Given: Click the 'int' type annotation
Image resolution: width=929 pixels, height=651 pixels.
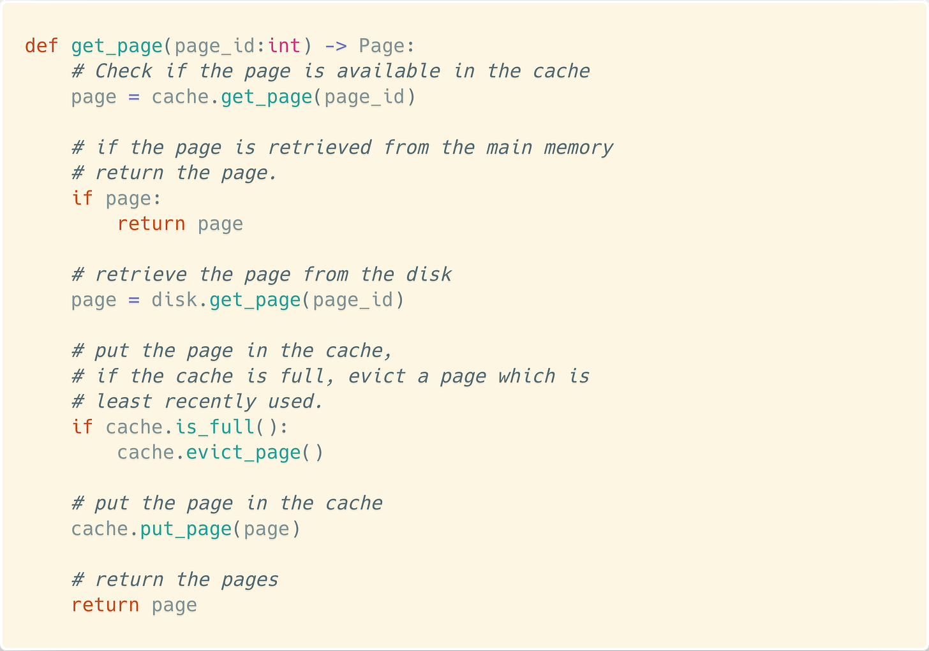Looking at the screenshot, I should (x=284, y=46).
